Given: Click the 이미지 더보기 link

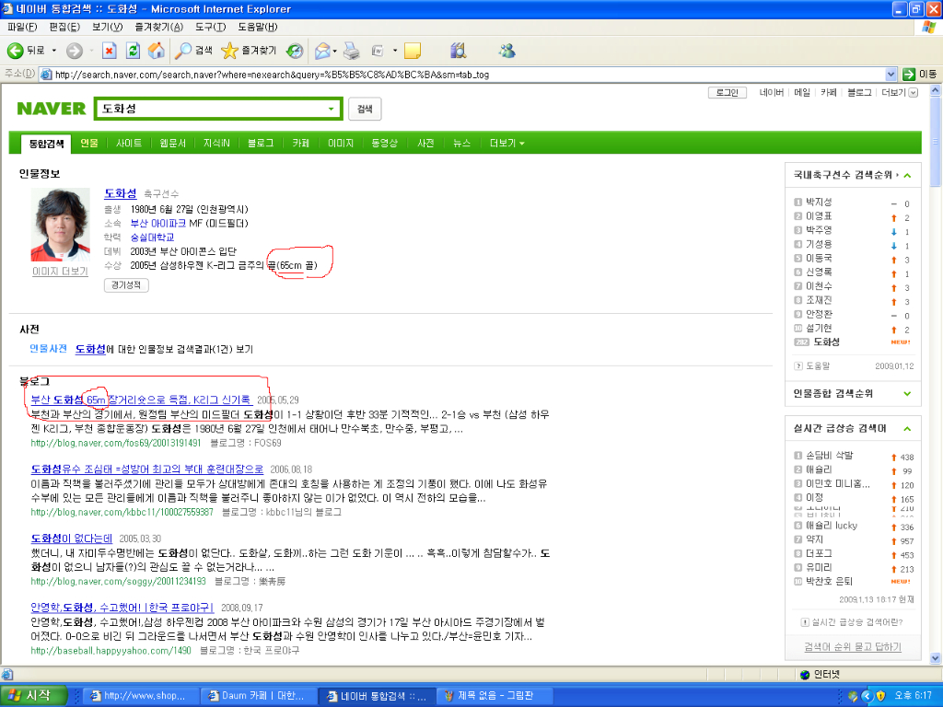Looking at the screenshot, I should (60, 272).
